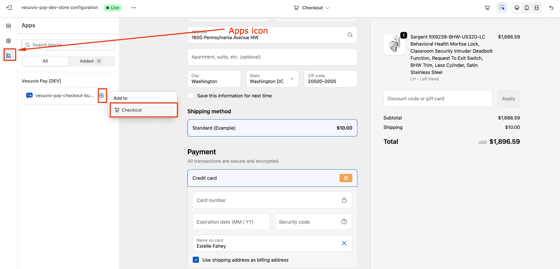This screenshot has width=560, height=269.
Task: Switch to the Added tab
Action: (x=91, y=61)
